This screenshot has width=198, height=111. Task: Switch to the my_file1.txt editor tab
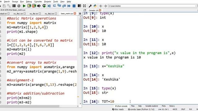[x=18, y=14]
